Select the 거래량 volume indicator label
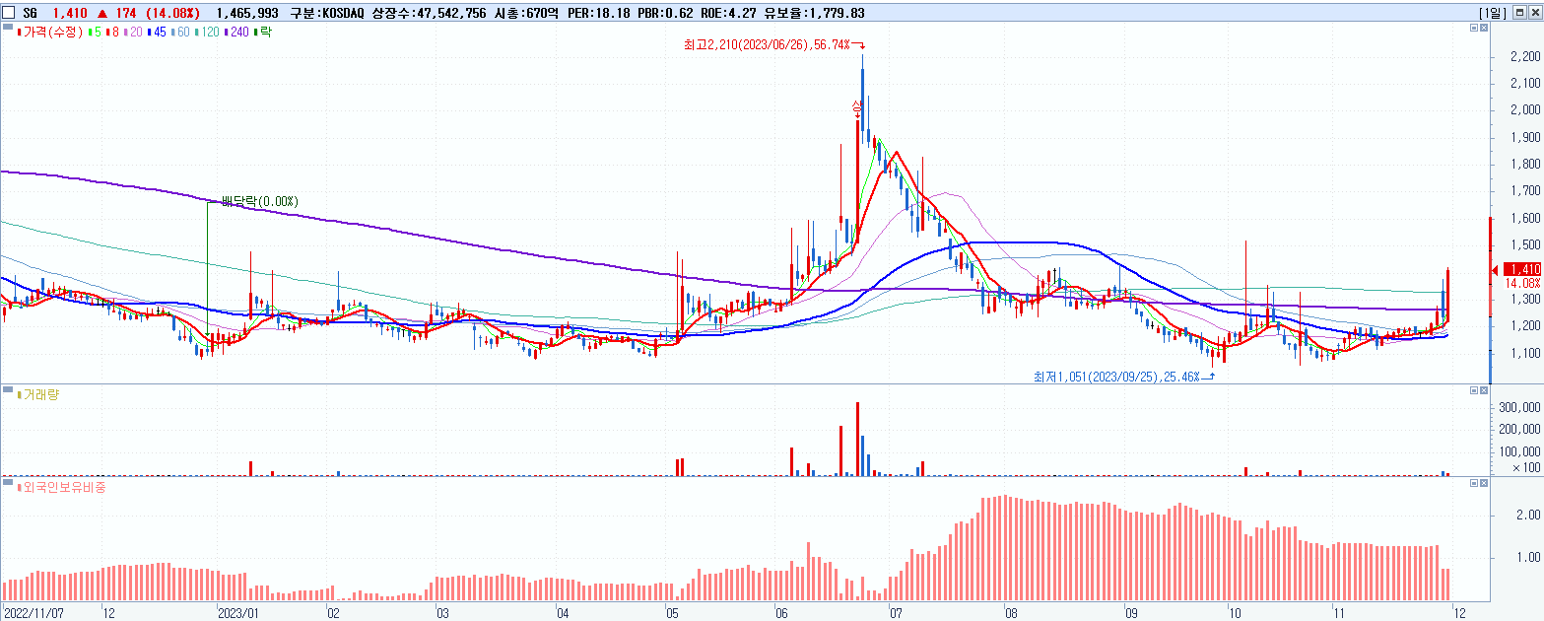The image size is (1544, 621). click(38, 394)
